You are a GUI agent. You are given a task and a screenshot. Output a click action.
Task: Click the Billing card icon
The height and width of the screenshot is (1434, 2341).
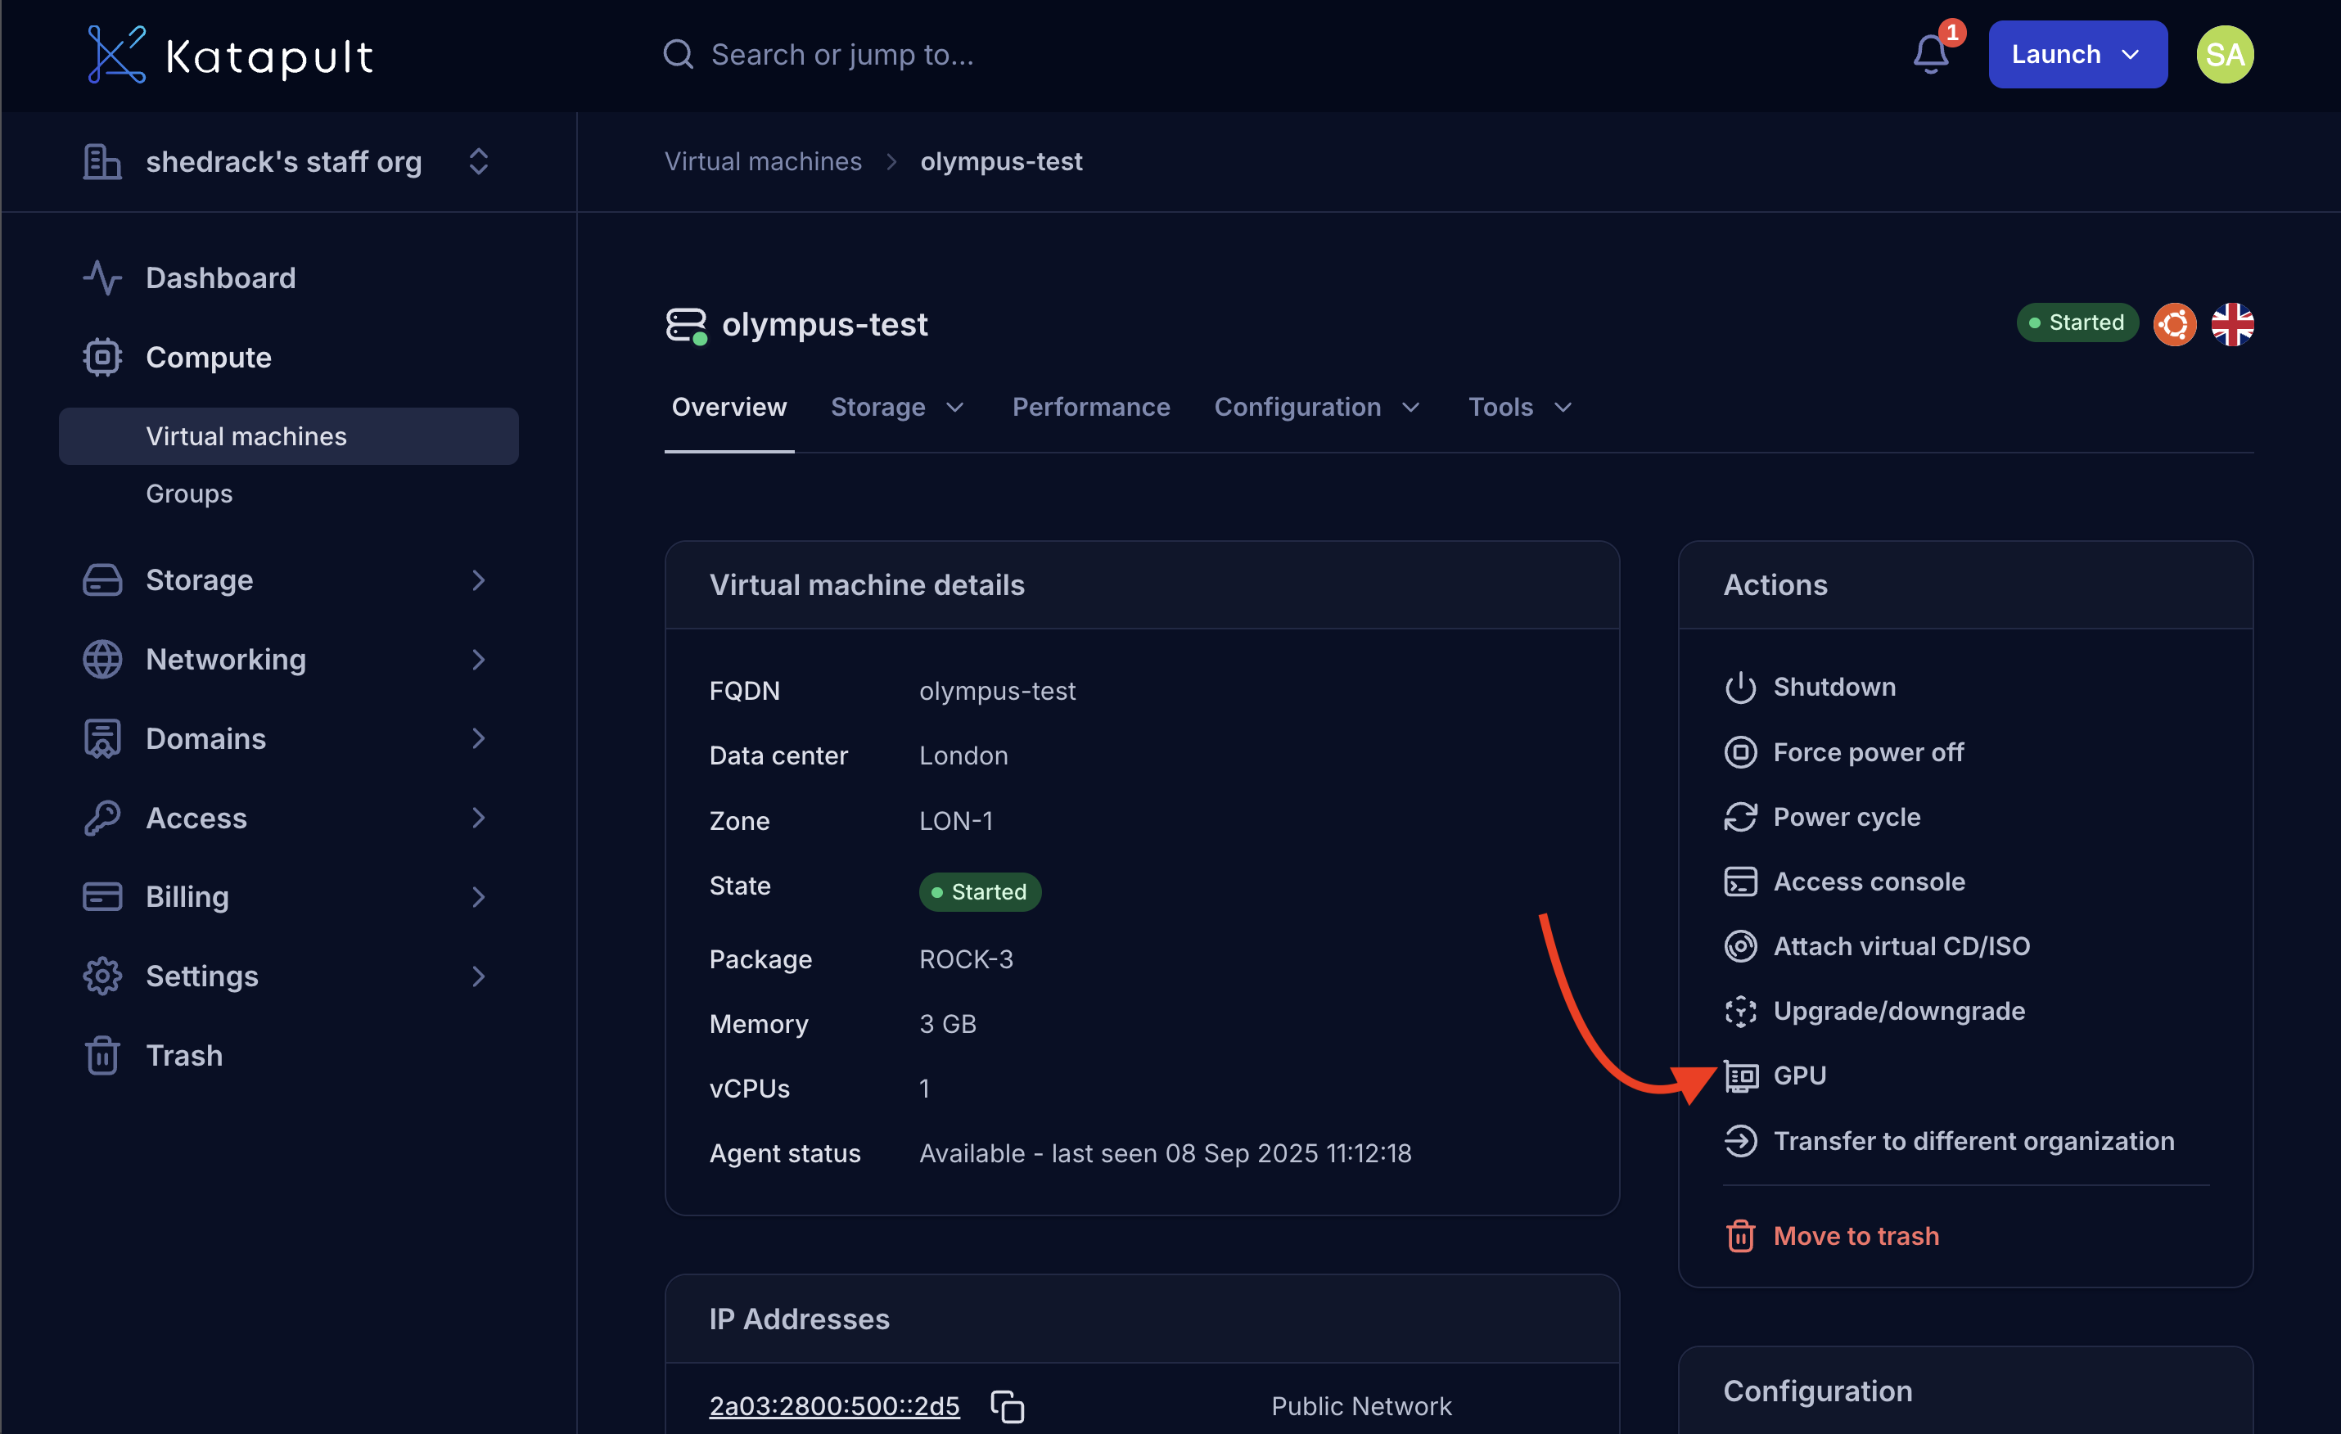101,896
